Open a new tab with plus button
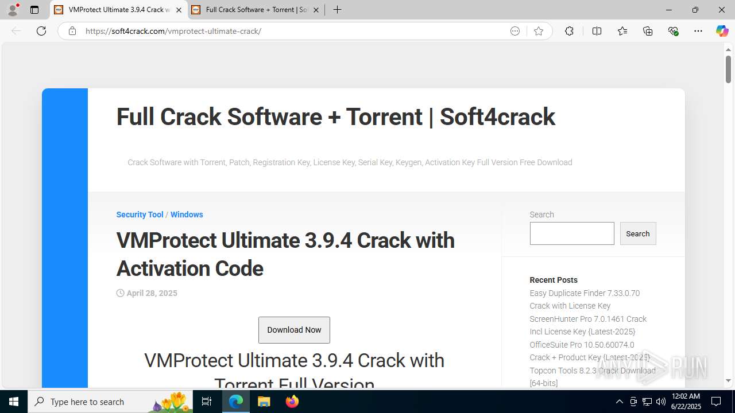 [338, 10]
